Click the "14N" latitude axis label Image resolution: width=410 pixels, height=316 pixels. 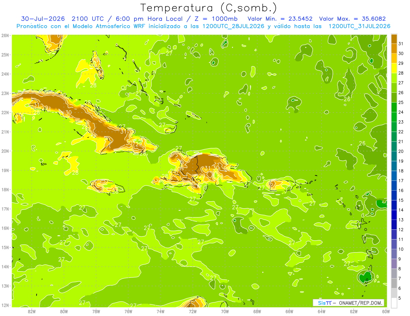pos(5,267)
